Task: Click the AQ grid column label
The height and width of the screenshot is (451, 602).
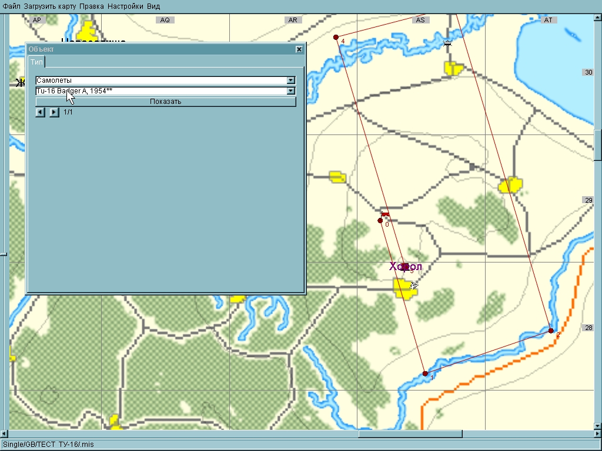Action: coord(165,20)
